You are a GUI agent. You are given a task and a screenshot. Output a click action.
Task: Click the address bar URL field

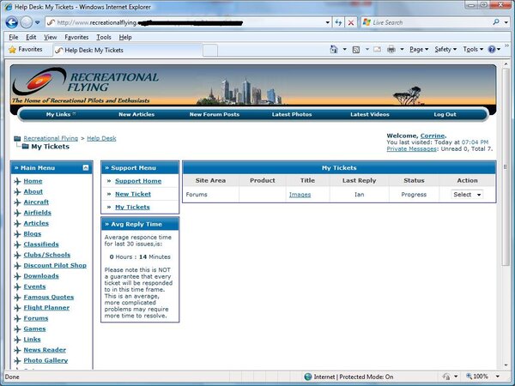189,22
